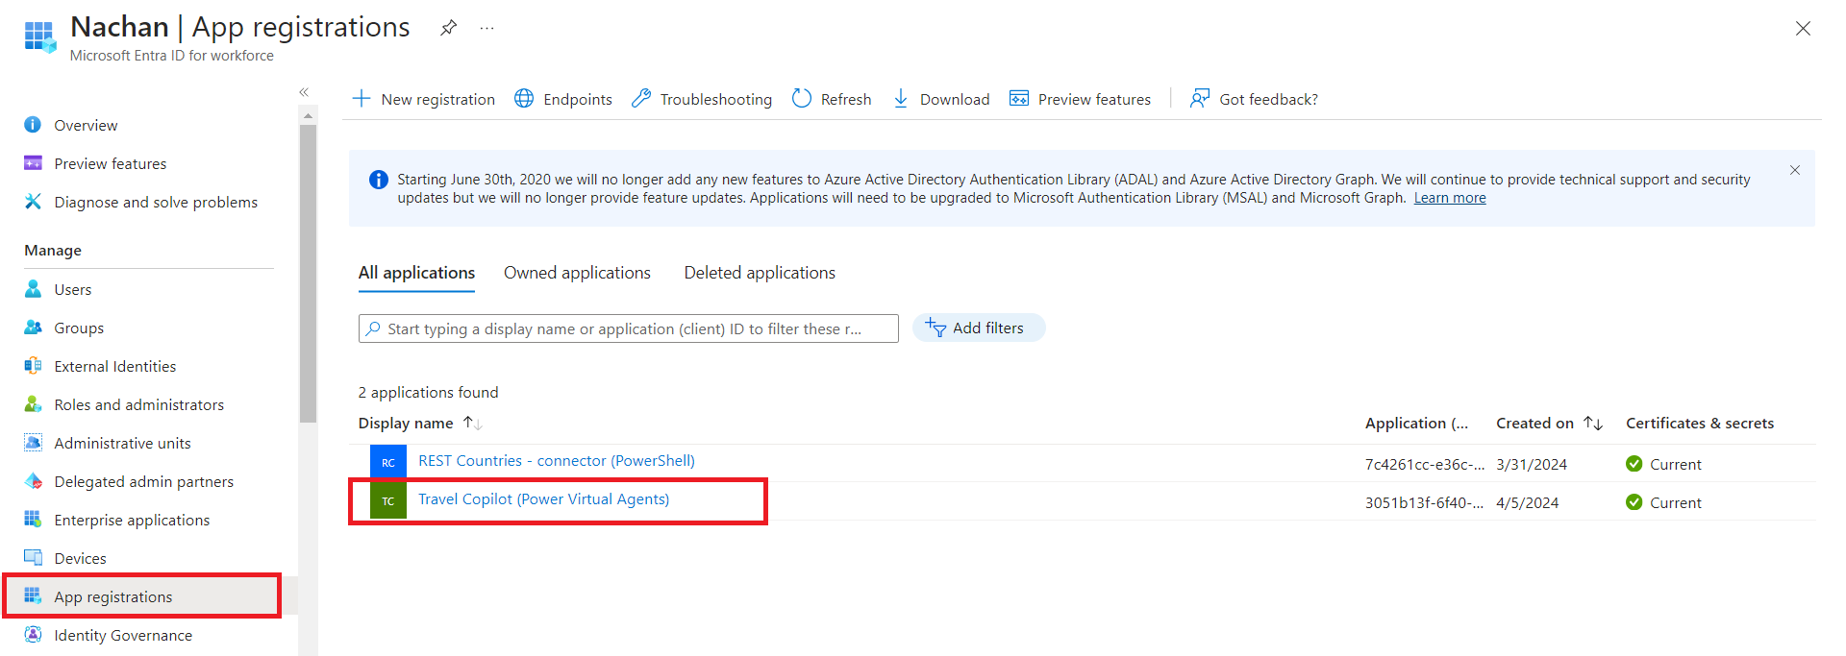Open Endpoints from the toolbar
The image size is (1846, 656).
click(563, 99)
